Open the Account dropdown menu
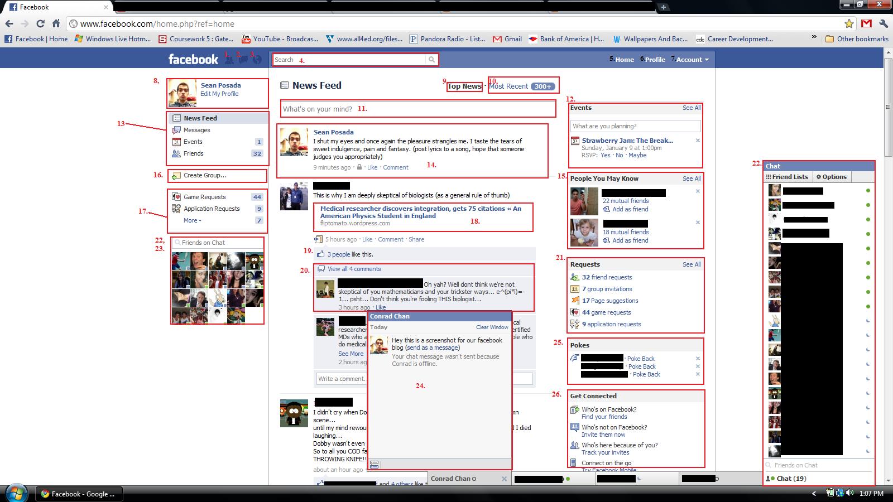Screen dimensions: 893x502 pos(690,59)
